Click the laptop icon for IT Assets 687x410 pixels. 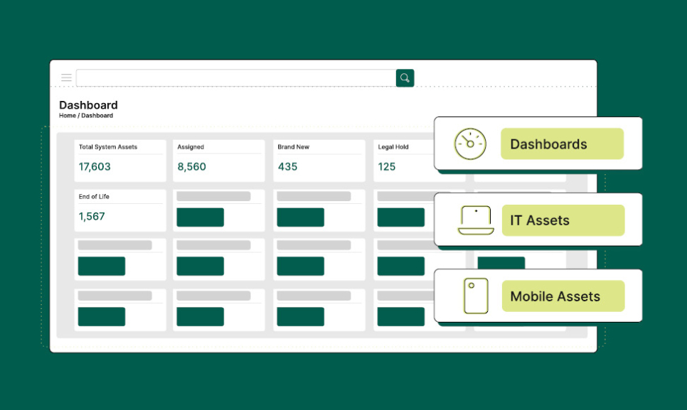(x=476, y=220)
